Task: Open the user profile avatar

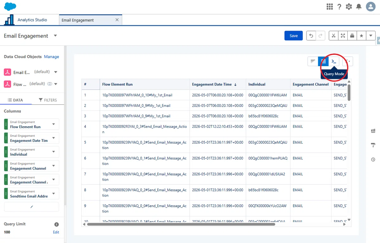Action: point(370,7)
